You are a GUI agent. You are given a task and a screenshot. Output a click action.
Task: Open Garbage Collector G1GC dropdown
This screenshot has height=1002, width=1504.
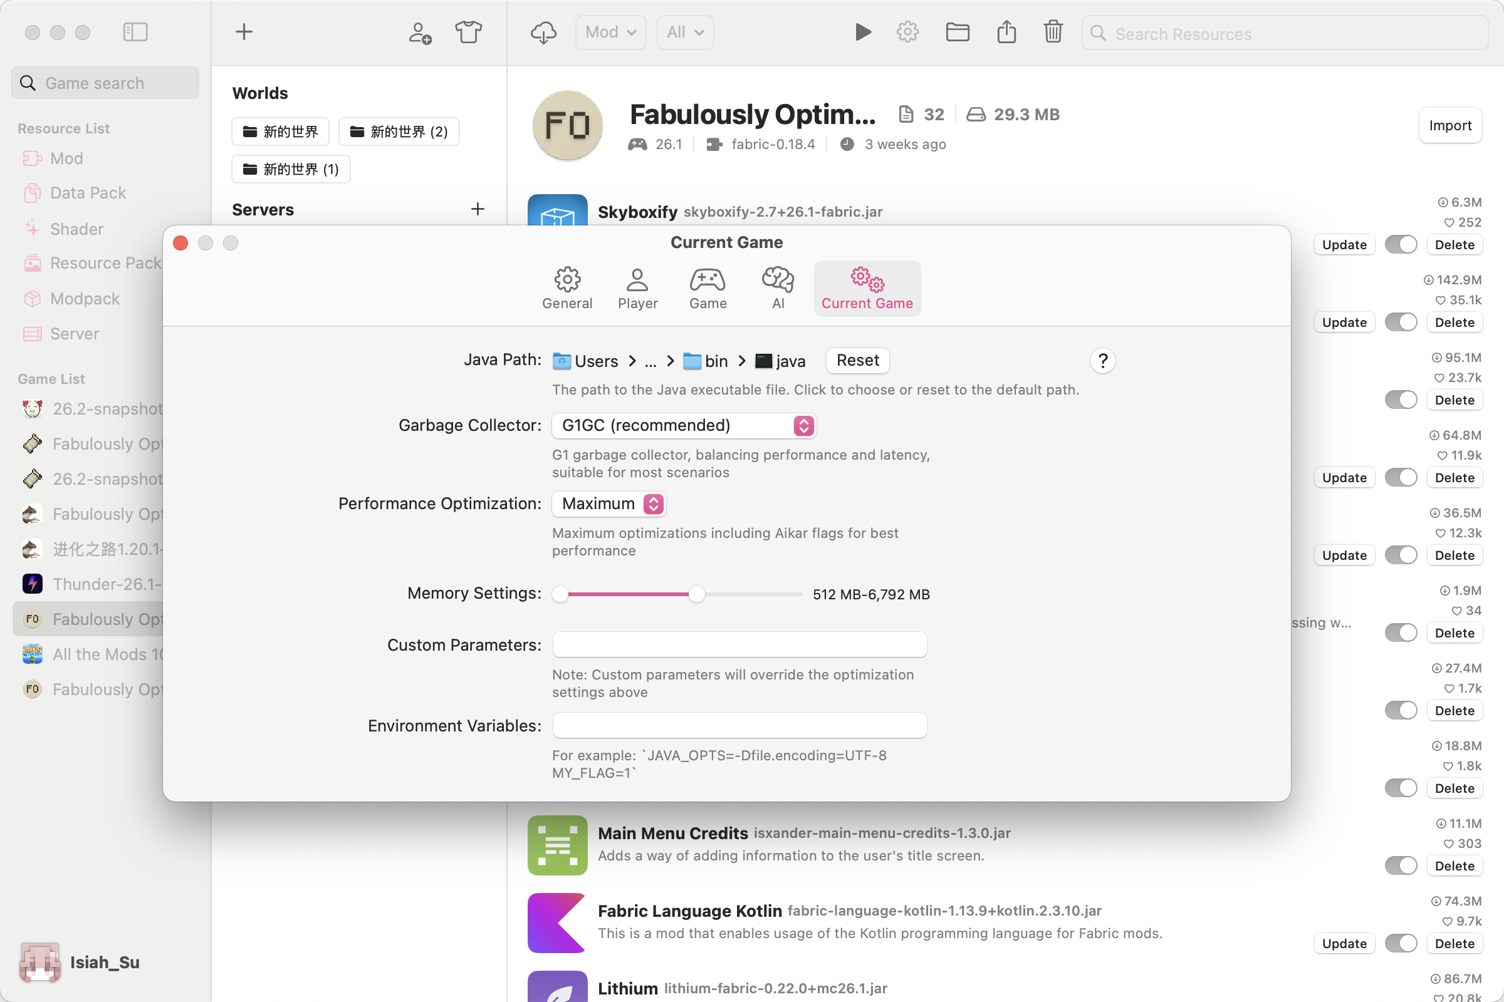684,426
